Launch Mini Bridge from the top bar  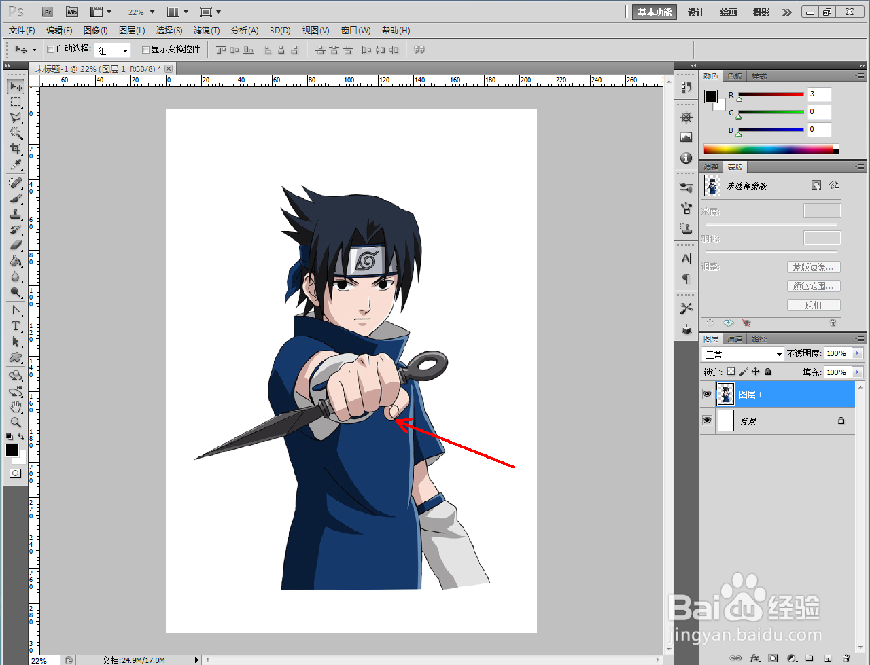tap(72, 12)
